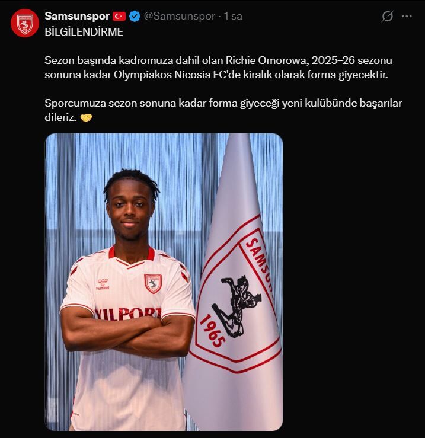
Task: Open the Grok explain-post icon
Action: pyautogui.click(x=388, y=16)
